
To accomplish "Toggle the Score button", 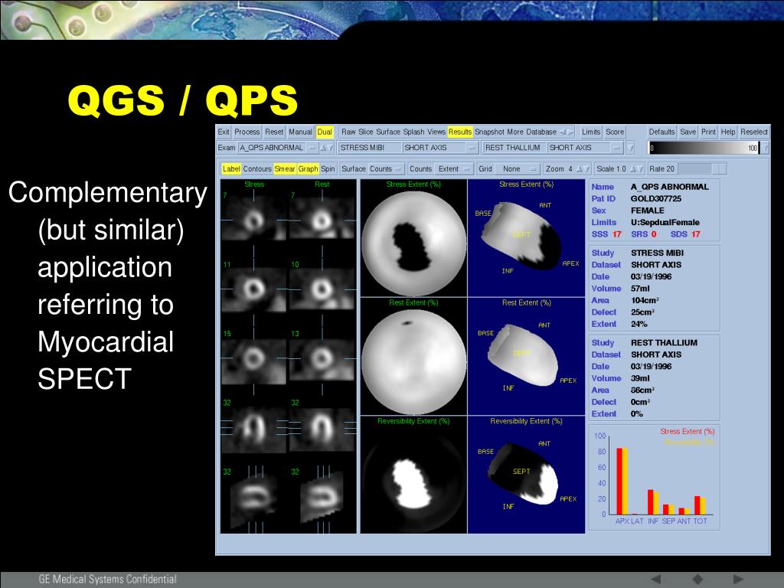I will pyautogui.click(x=615, y=132).
